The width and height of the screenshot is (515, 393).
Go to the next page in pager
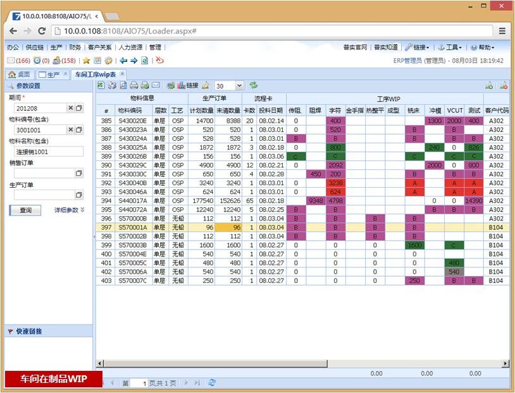tap(186, 382)
